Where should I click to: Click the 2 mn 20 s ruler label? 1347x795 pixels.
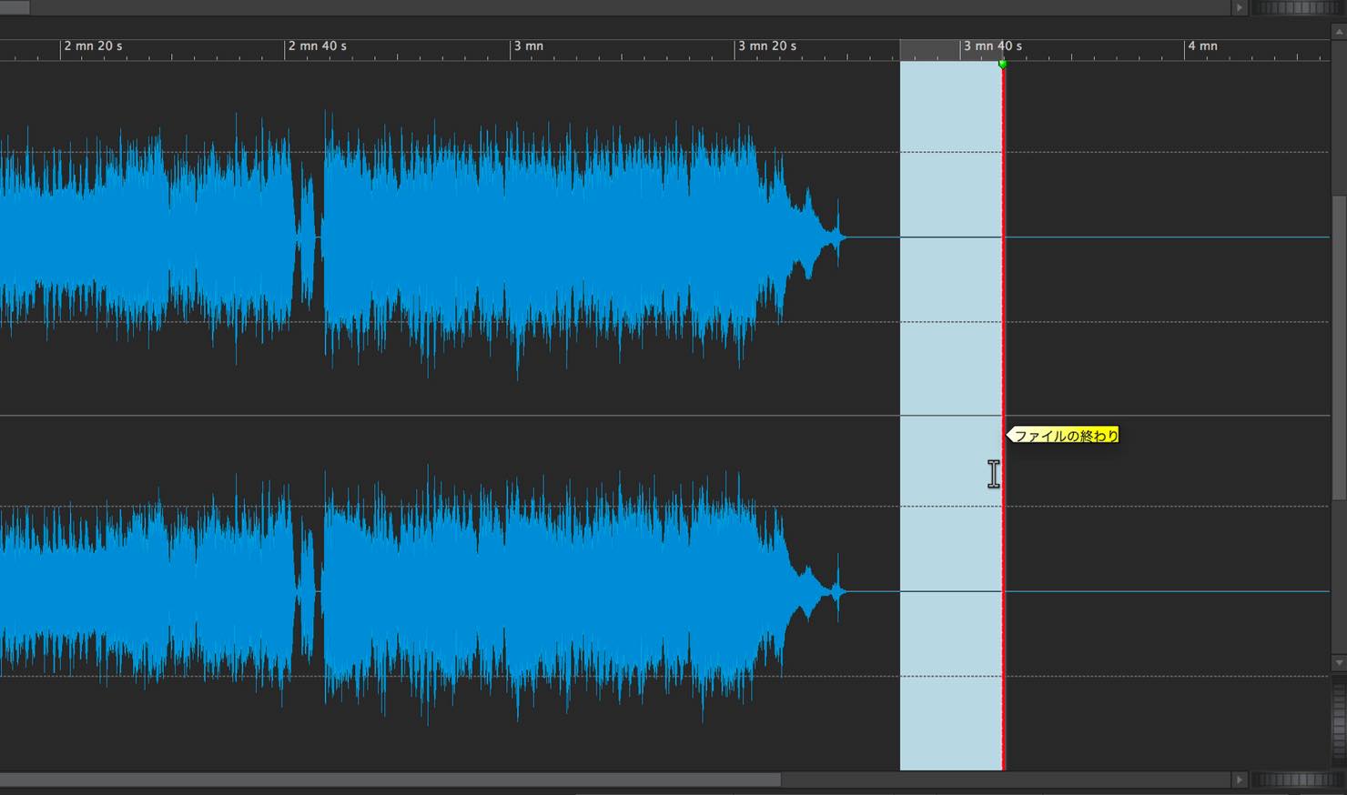(93, 45)
